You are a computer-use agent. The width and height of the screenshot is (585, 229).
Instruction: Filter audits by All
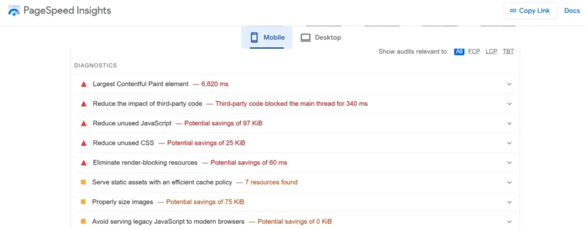point(459,51)
